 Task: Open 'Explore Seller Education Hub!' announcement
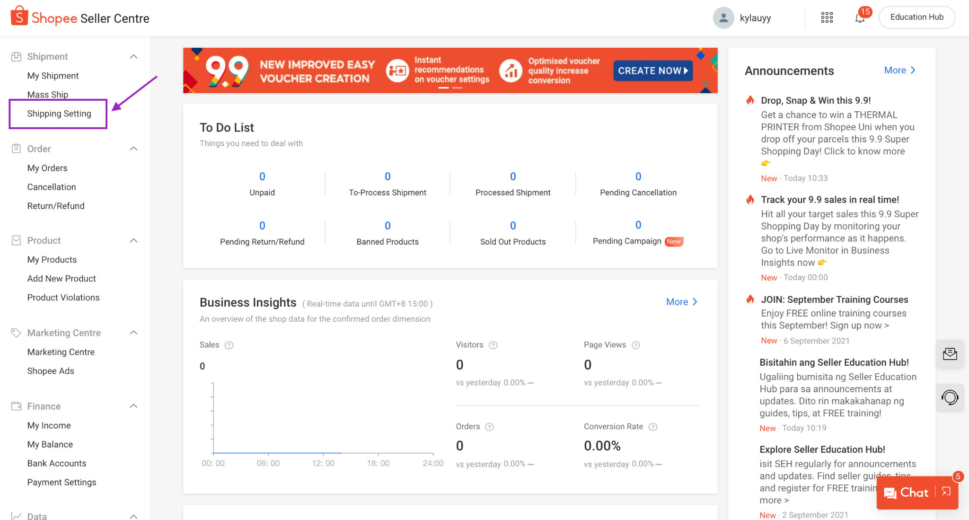tap(822, 449)
